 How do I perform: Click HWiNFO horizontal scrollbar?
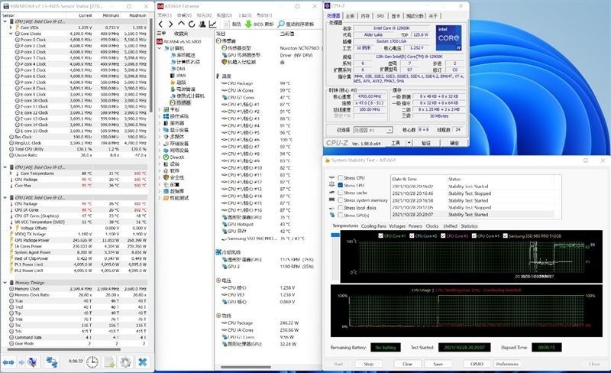coord(63,349)
